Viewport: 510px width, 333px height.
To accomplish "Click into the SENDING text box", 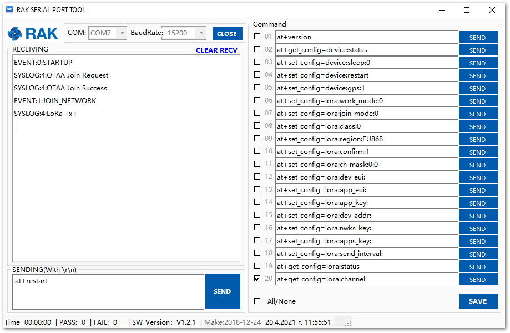I will [x=108, y=292].
